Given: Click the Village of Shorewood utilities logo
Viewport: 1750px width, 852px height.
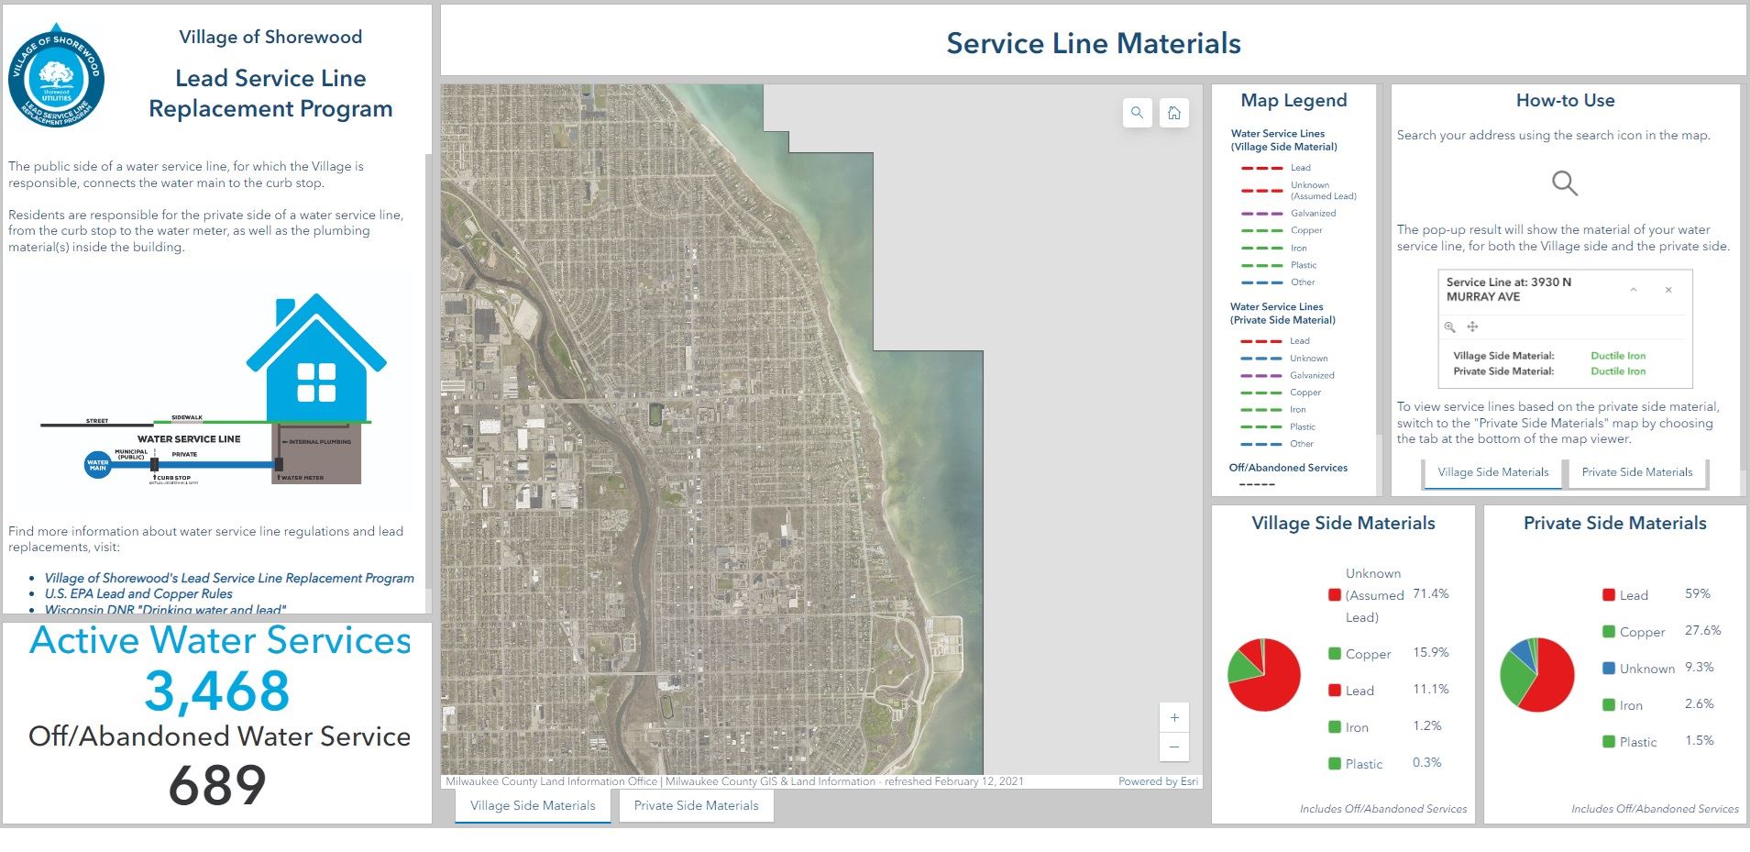Looking at the screenshot, I should click(56, 77).
